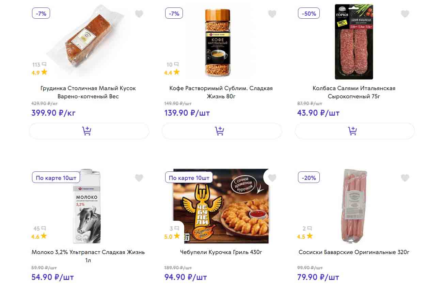Click the Кофе Натуральный jar image
Viewport: 425px width, 284px height.
point(218,43)
